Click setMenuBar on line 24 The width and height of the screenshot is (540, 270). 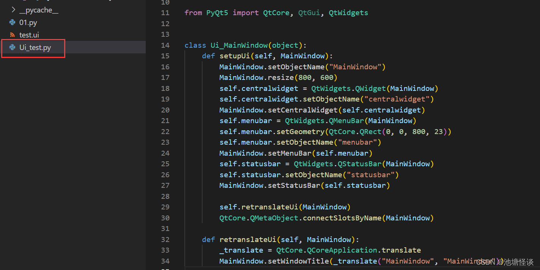pyautogui.click(x=289, y=153)
